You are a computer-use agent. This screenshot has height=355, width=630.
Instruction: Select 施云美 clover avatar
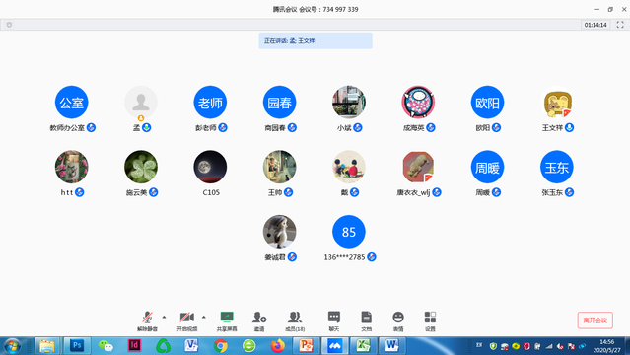click(x=141, y=167)
